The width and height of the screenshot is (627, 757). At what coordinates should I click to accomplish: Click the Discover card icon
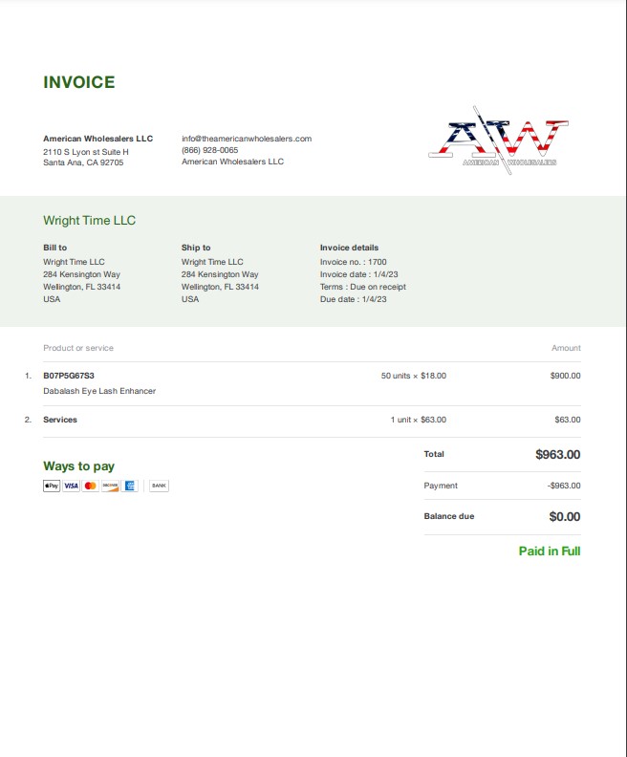pos(110,486)
